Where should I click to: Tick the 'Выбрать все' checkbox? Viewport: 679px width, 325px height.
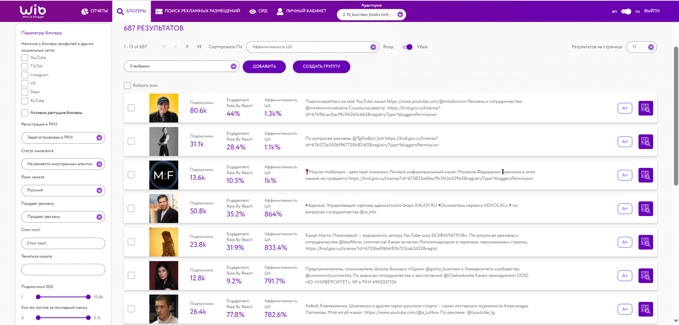tap(127, 86)
